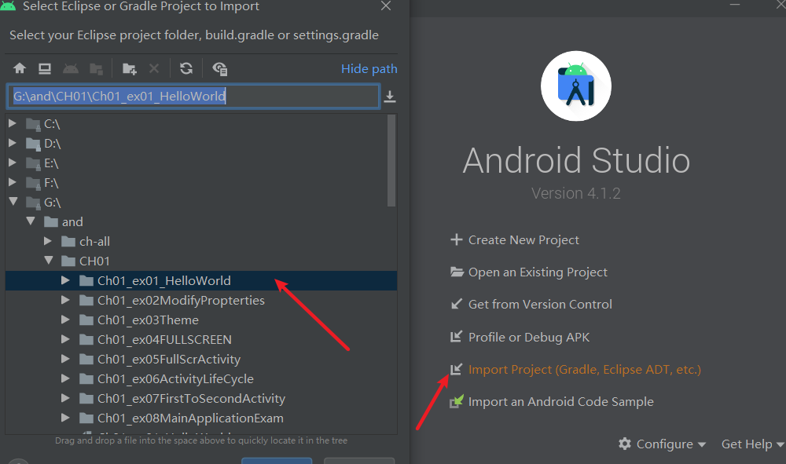
Task: Expand the C:\ drive node
Action: (x=13, y=123)
